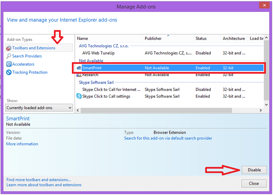Click the Research add-on icon
Viewport: 273px width, 195px height.
pos(79,75)
